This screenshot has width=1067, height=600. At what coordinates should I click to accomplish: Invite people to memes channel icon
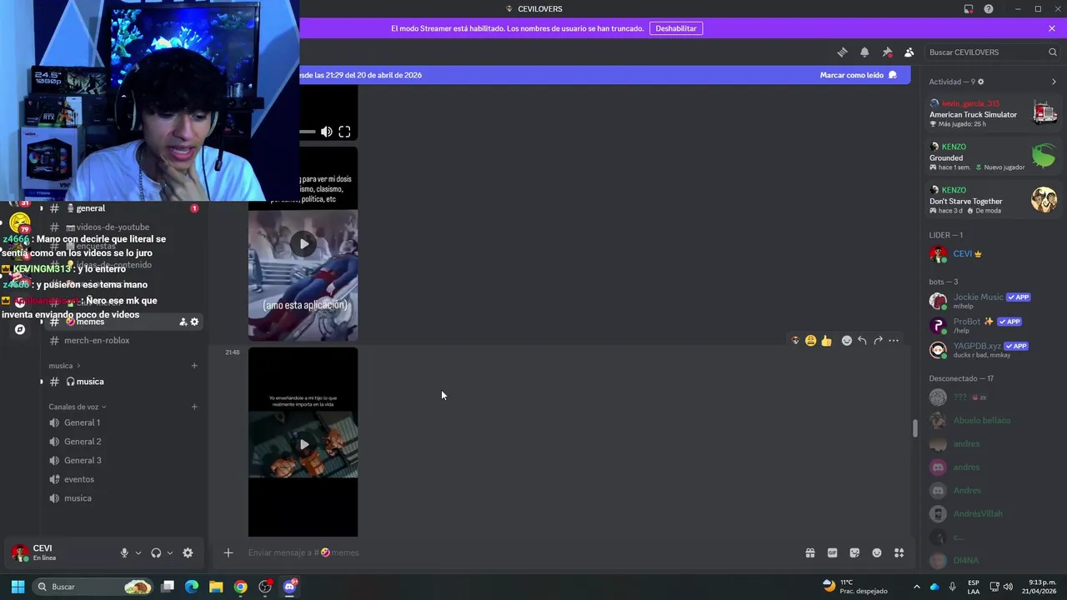pos(183,322)
